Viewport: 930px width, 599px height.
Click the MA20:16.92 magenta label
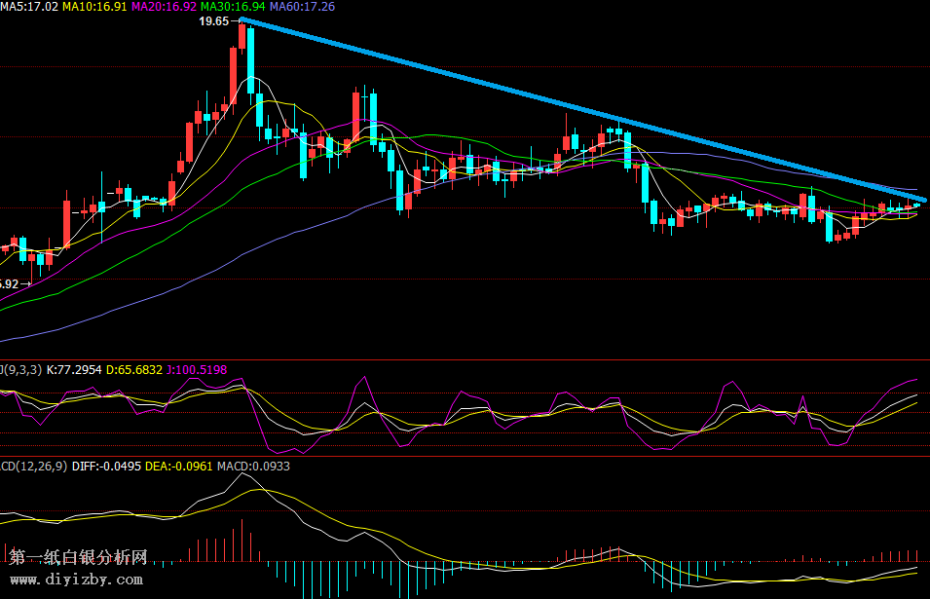[164, 7]
